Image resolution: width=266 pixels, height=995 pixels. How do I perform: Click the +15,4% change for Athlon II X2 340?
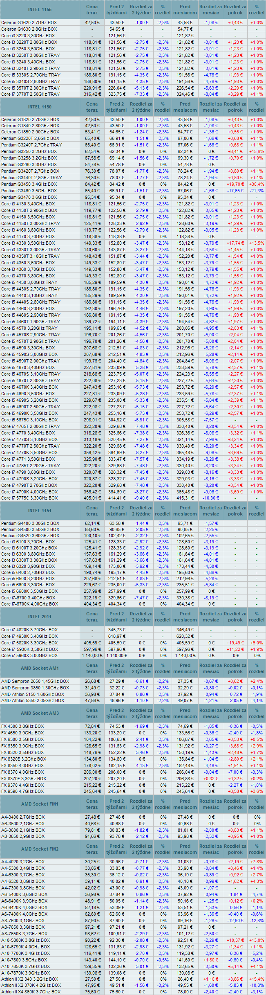(x=257, y=979)
